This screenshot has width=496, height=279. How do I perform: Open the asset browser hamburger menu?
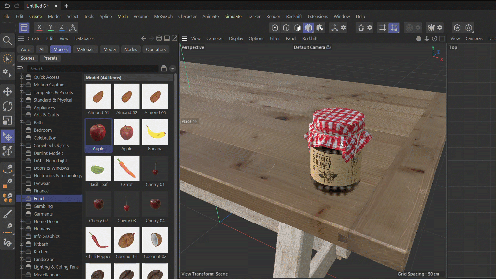coord(21,38)
